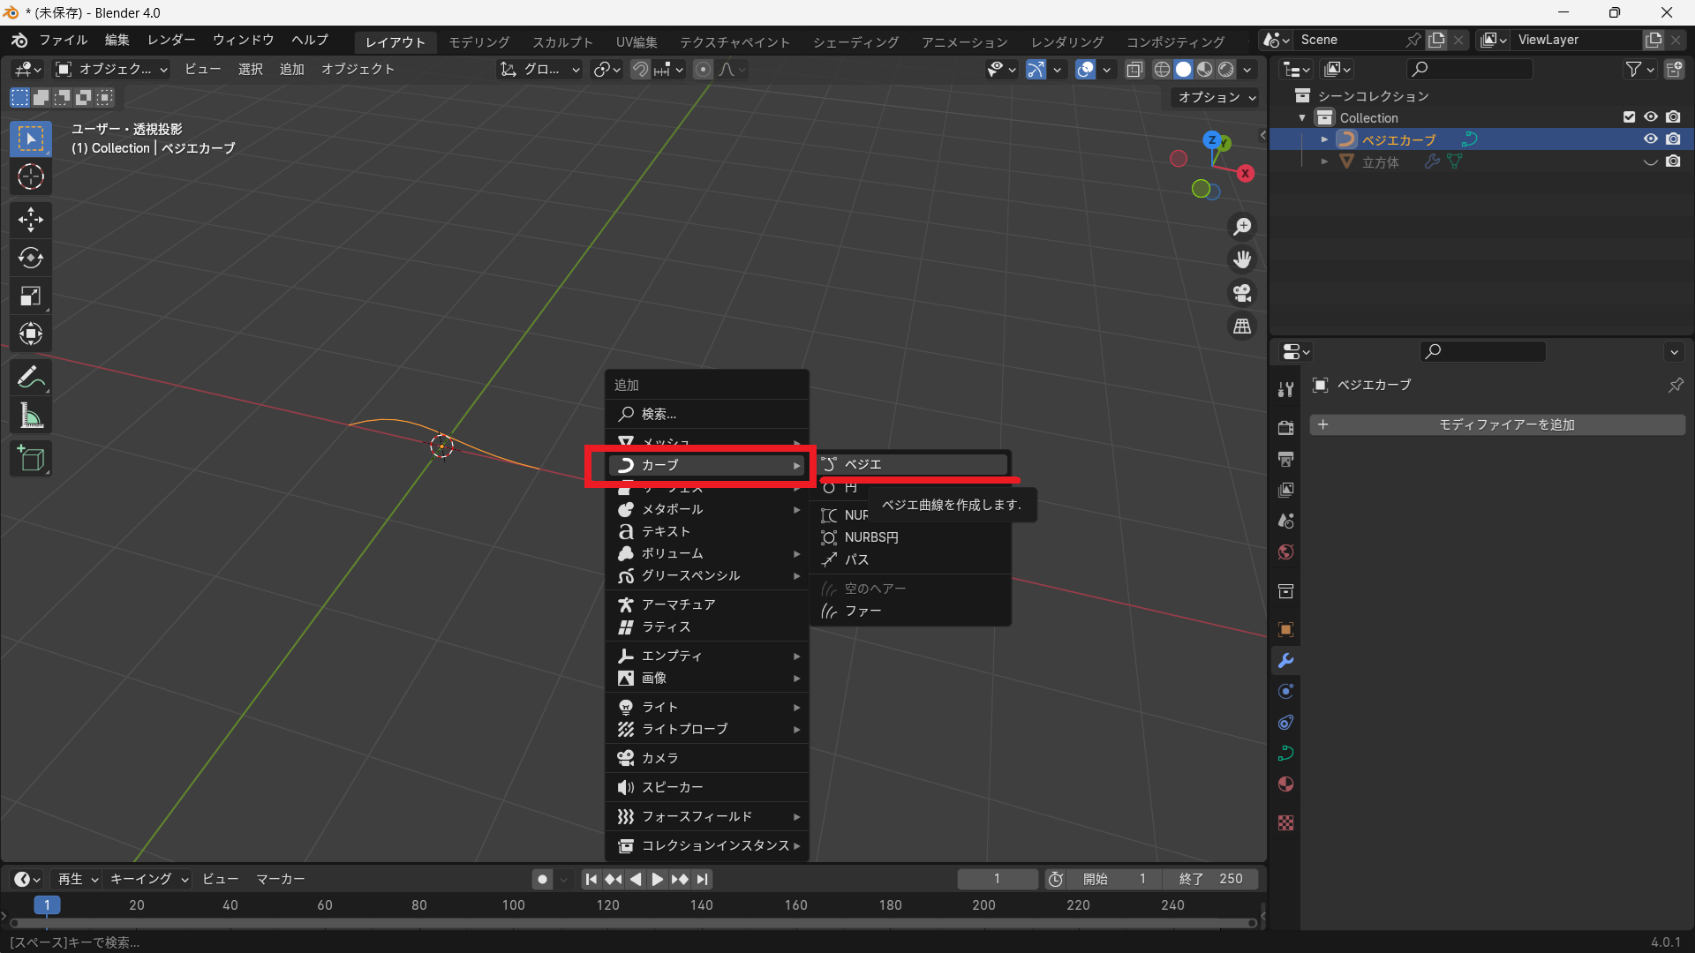The image size is (1695, 953).
Task: Open Modifier properties wrench tab
Action: pos(1285,661)
